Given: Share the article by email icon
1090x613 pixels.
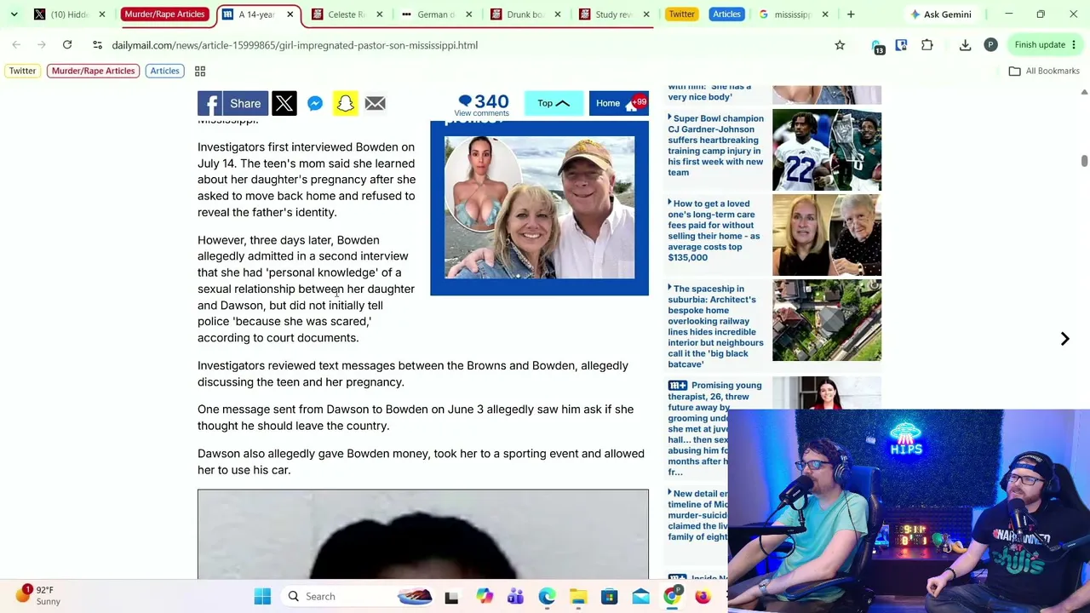Looking at the screenshot, I should [x=376, y=104].
